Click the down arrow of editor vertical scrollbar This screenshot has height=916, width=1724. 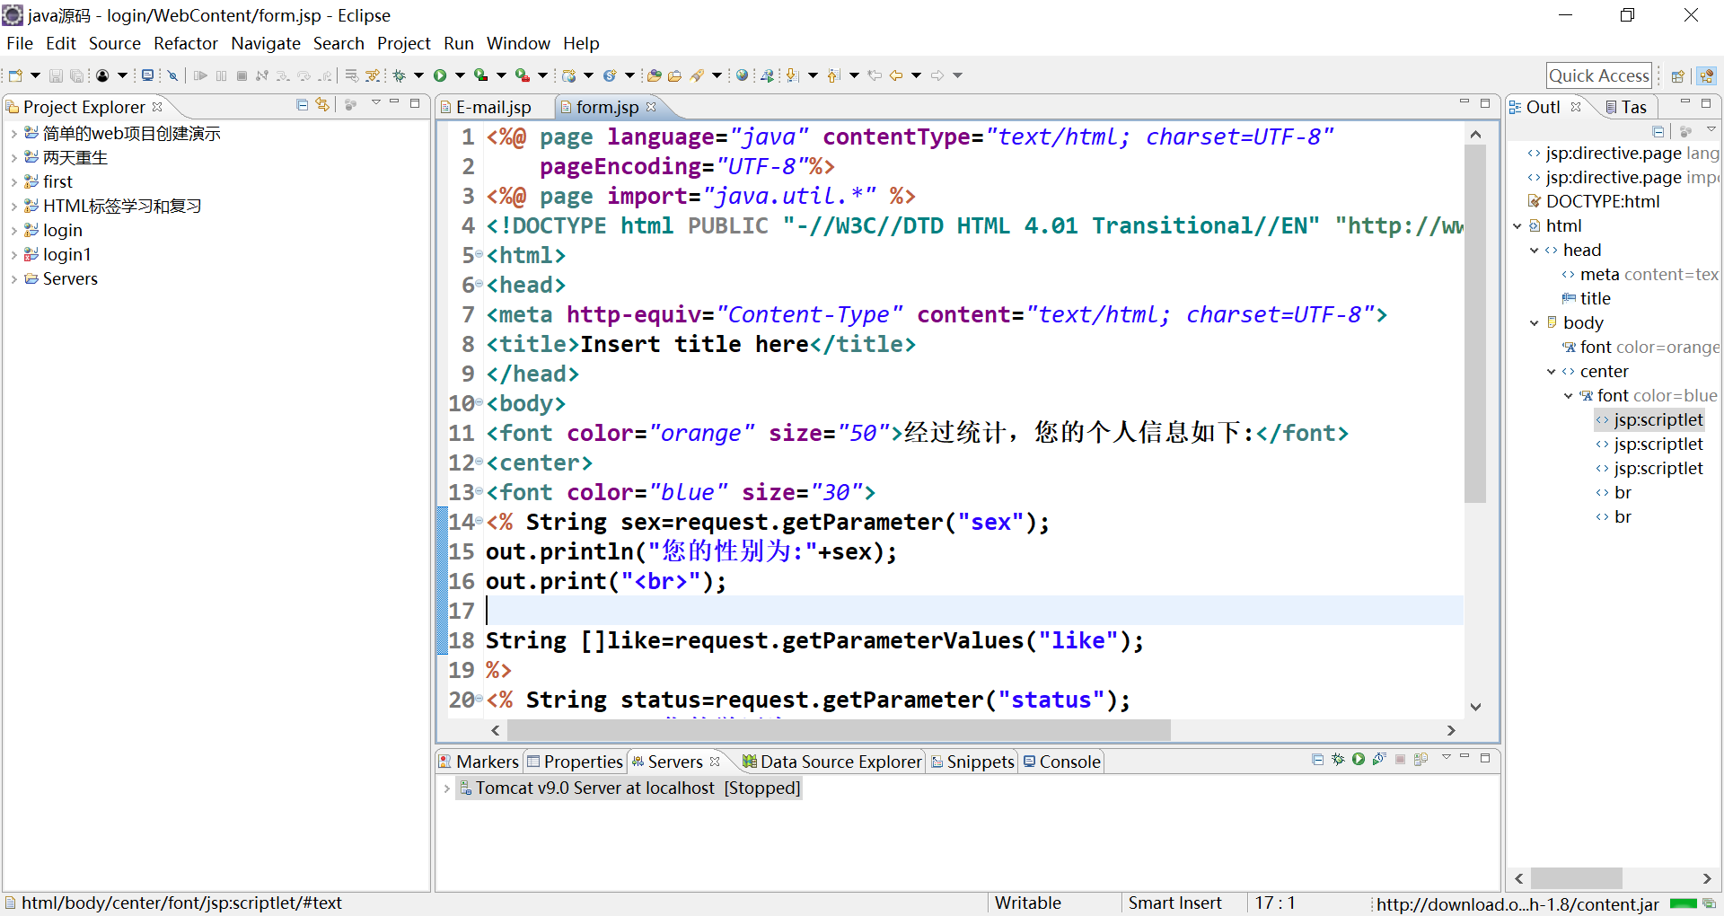coord(1475,707)
